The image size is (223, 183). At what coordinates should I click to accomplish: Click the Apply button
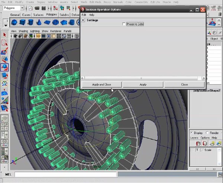tap(143, 85)
